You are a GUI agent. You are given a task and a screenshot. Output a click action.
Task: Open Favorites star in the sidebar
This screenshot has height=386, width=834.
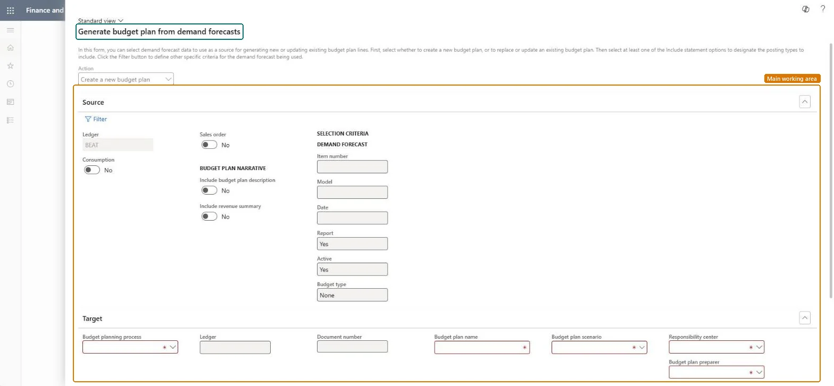point(10,66)
